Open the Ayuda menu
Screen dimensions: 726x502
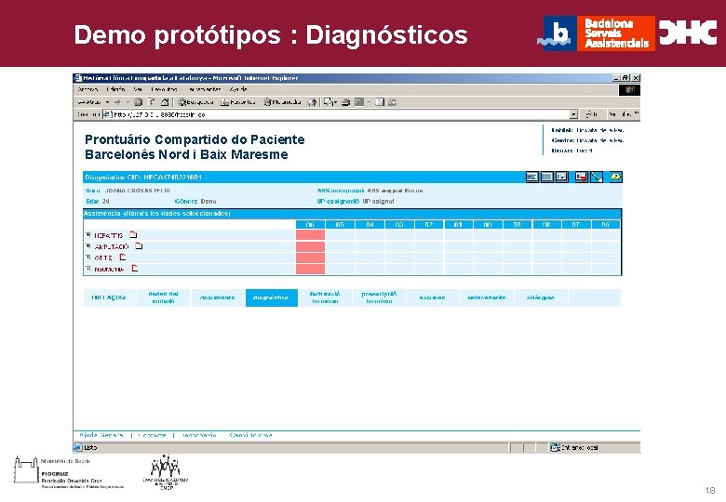pos(238,89)
